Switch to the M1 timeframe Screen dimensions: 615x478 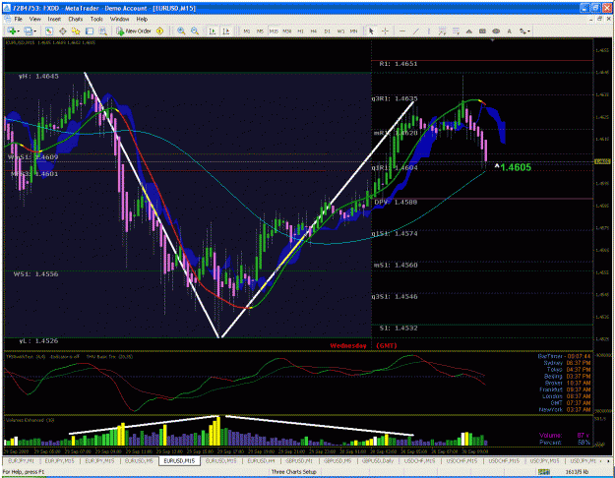pyautogui.click(x=247, y=30)
